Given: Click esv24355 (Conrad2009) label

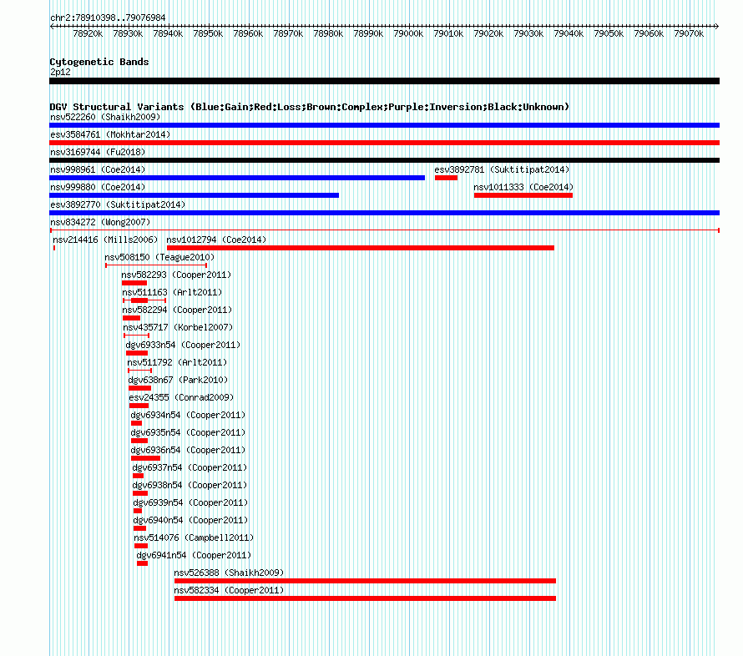Looking at the screenshot, I should tap(181, 397).
